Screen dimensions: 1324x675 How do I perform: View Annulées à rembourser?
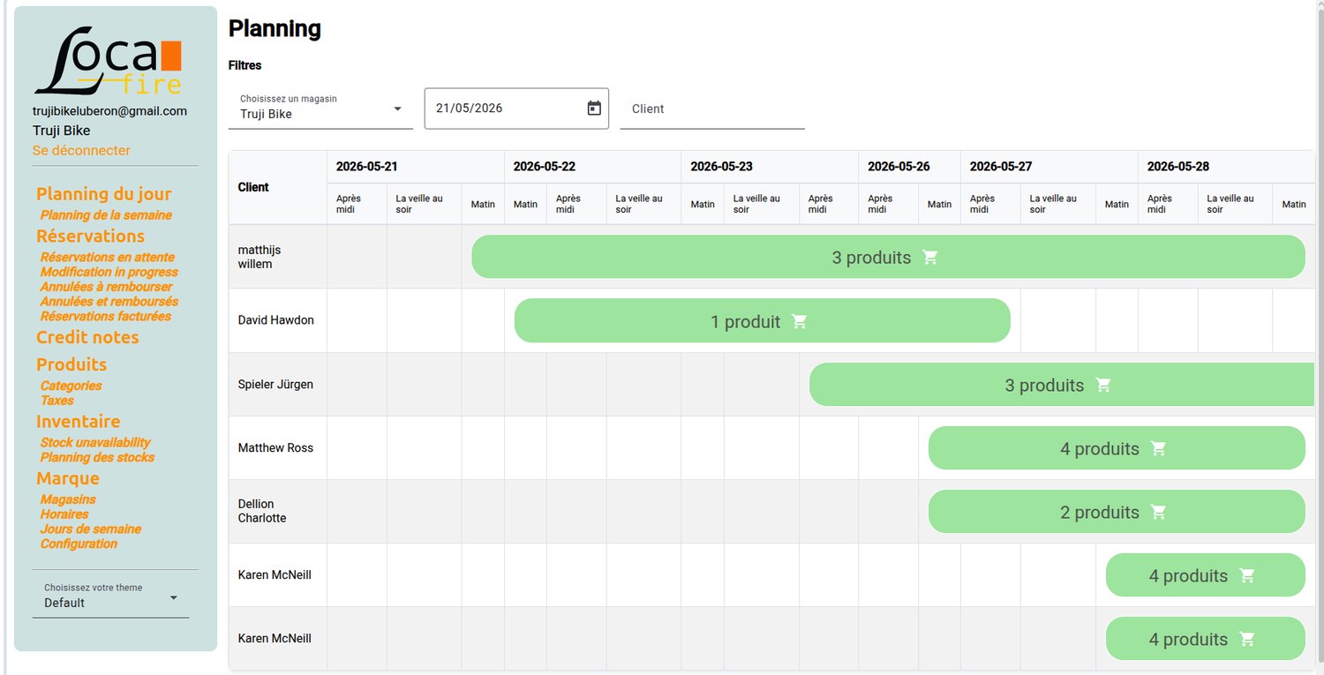pos(106,287)
